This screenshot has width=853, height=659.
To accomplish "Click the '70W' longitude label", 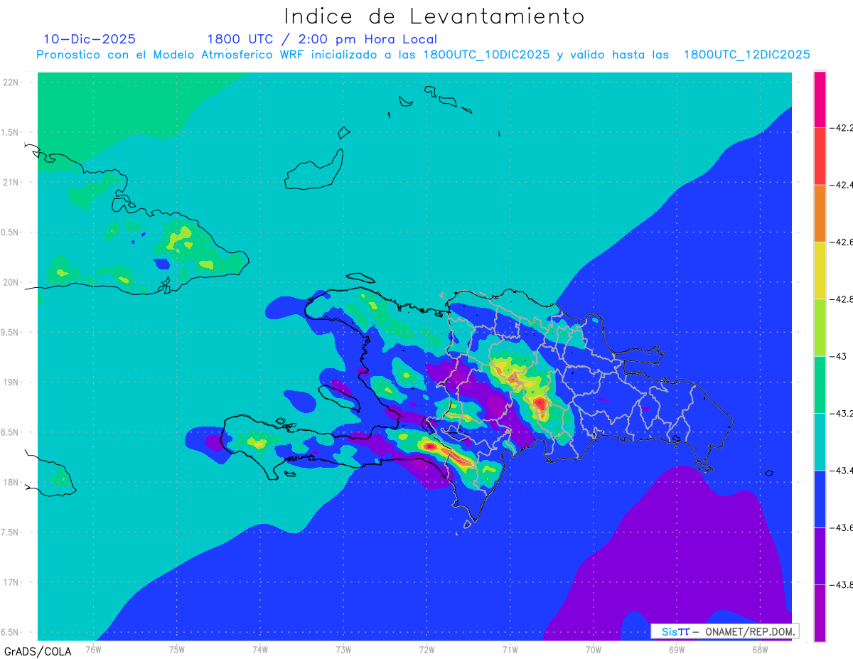I will tap(594, 649).
